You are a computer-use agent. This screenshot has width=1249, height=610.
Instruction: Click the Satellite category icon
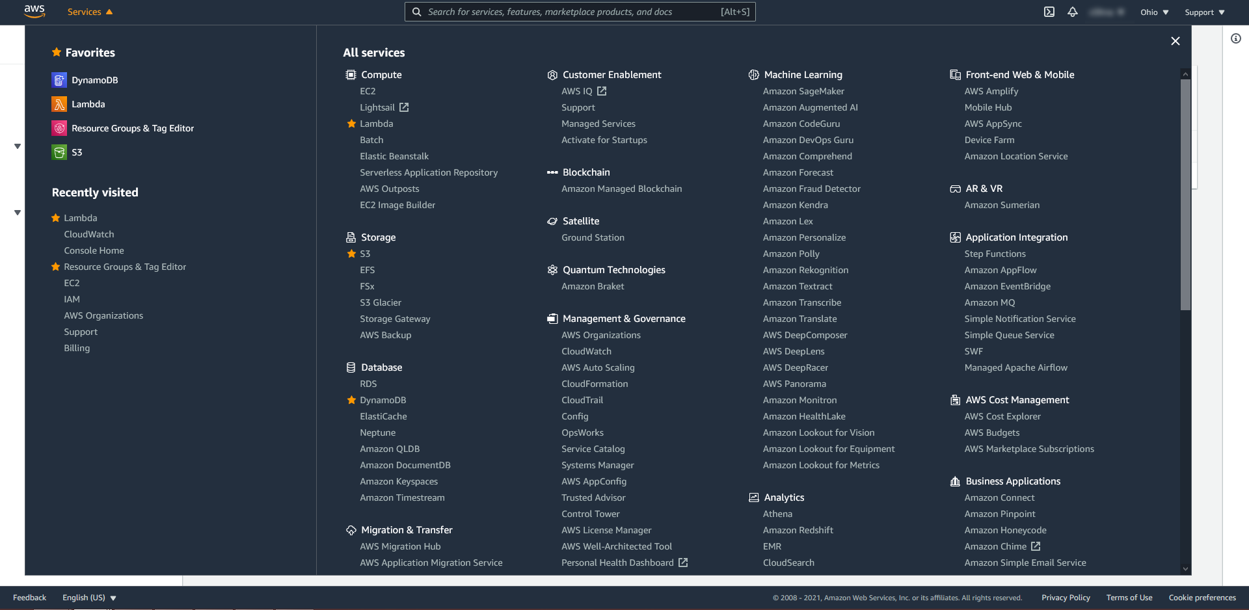coord(552,221)
